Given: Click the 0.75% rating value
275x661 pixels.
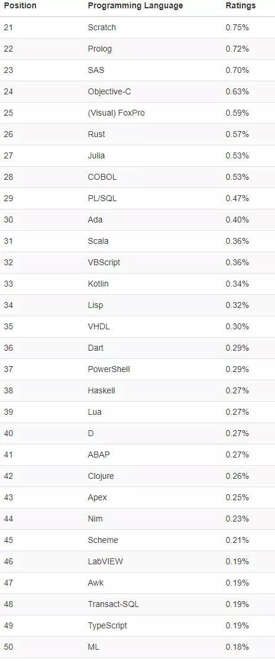Looking at the screenshot, I should point(237,27).
